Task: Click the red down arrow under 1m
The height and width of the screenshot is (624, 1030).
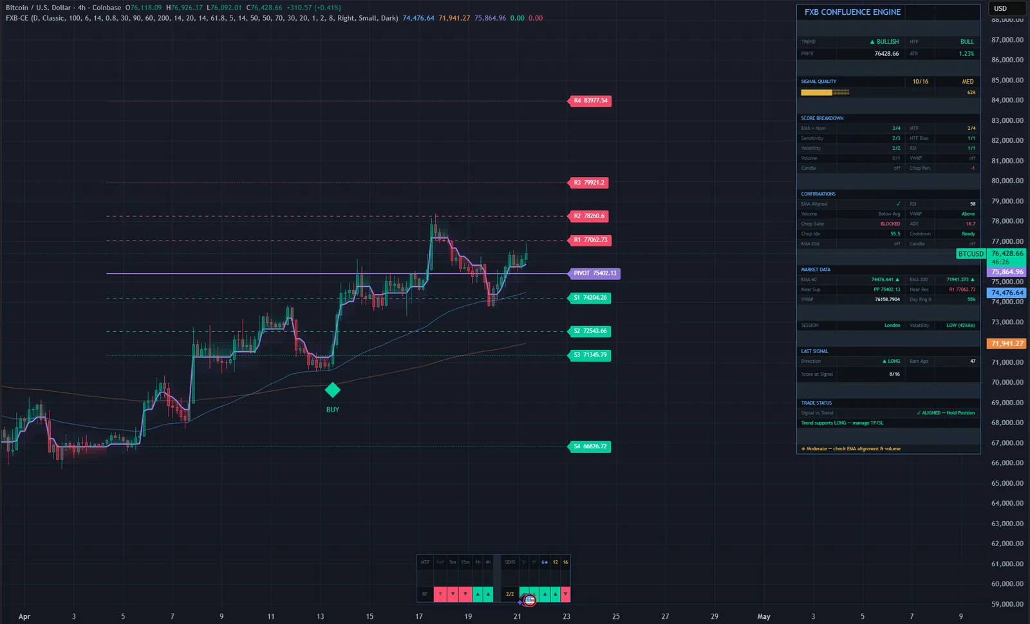Action: point(440,594)
